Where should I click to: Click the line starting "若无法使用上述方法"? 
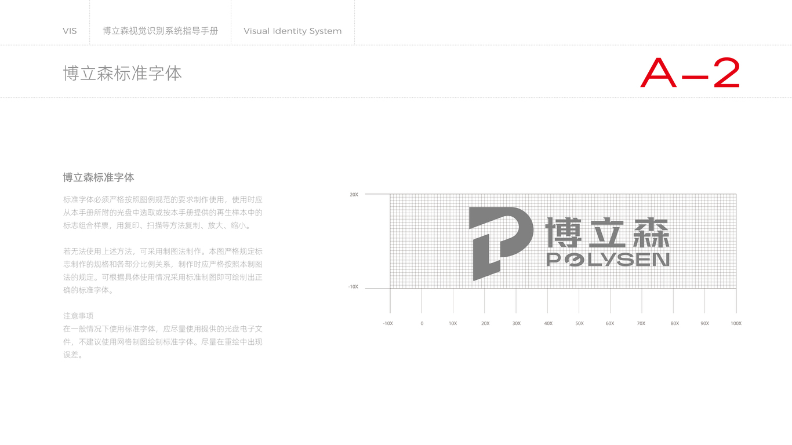[163, 251]
